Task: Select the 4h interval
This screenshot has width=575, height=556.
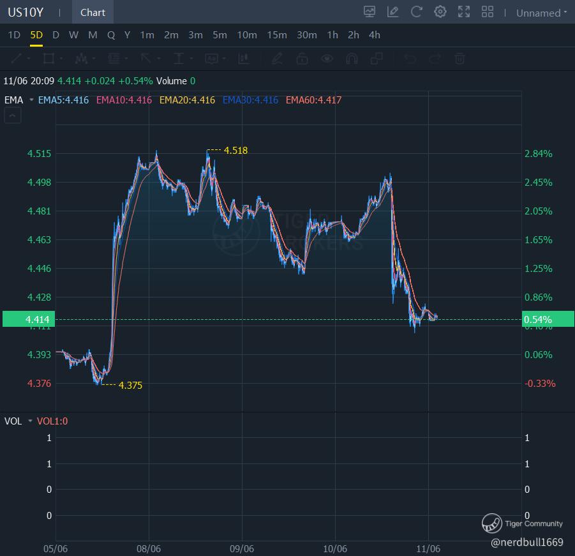Action: pyautogui.click(x=375, y=35)
